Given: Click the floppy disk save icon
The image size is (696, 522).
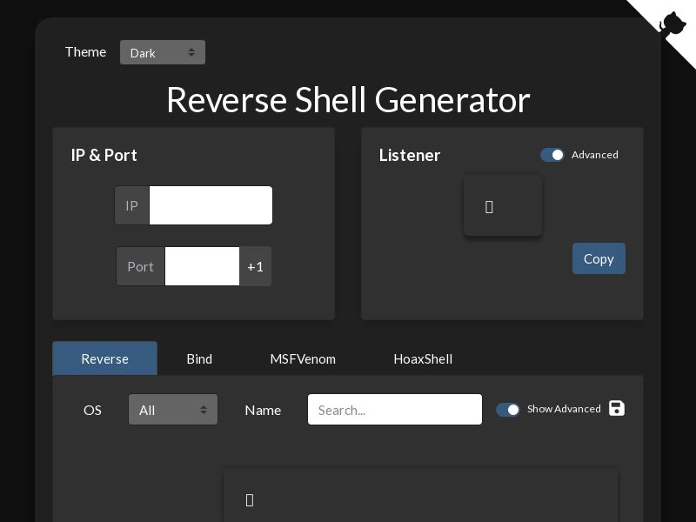Looking at the screenshot, I should click(x=617, y=408).
